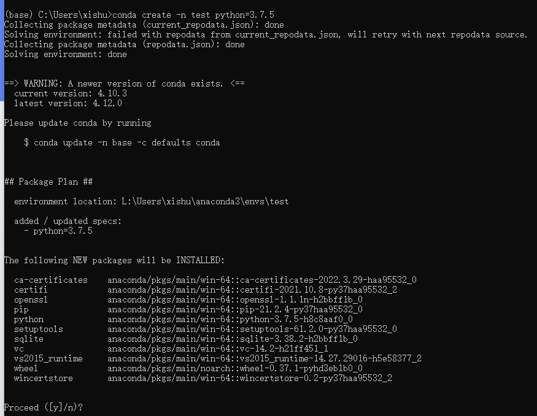Click the 'Proceed ([y]/n)?' prompt line

coord(43,407)
